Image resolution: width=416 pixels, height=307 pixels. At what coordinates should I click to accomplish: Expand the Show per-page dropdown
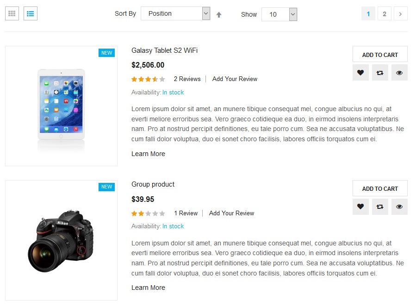click(279, 14)
